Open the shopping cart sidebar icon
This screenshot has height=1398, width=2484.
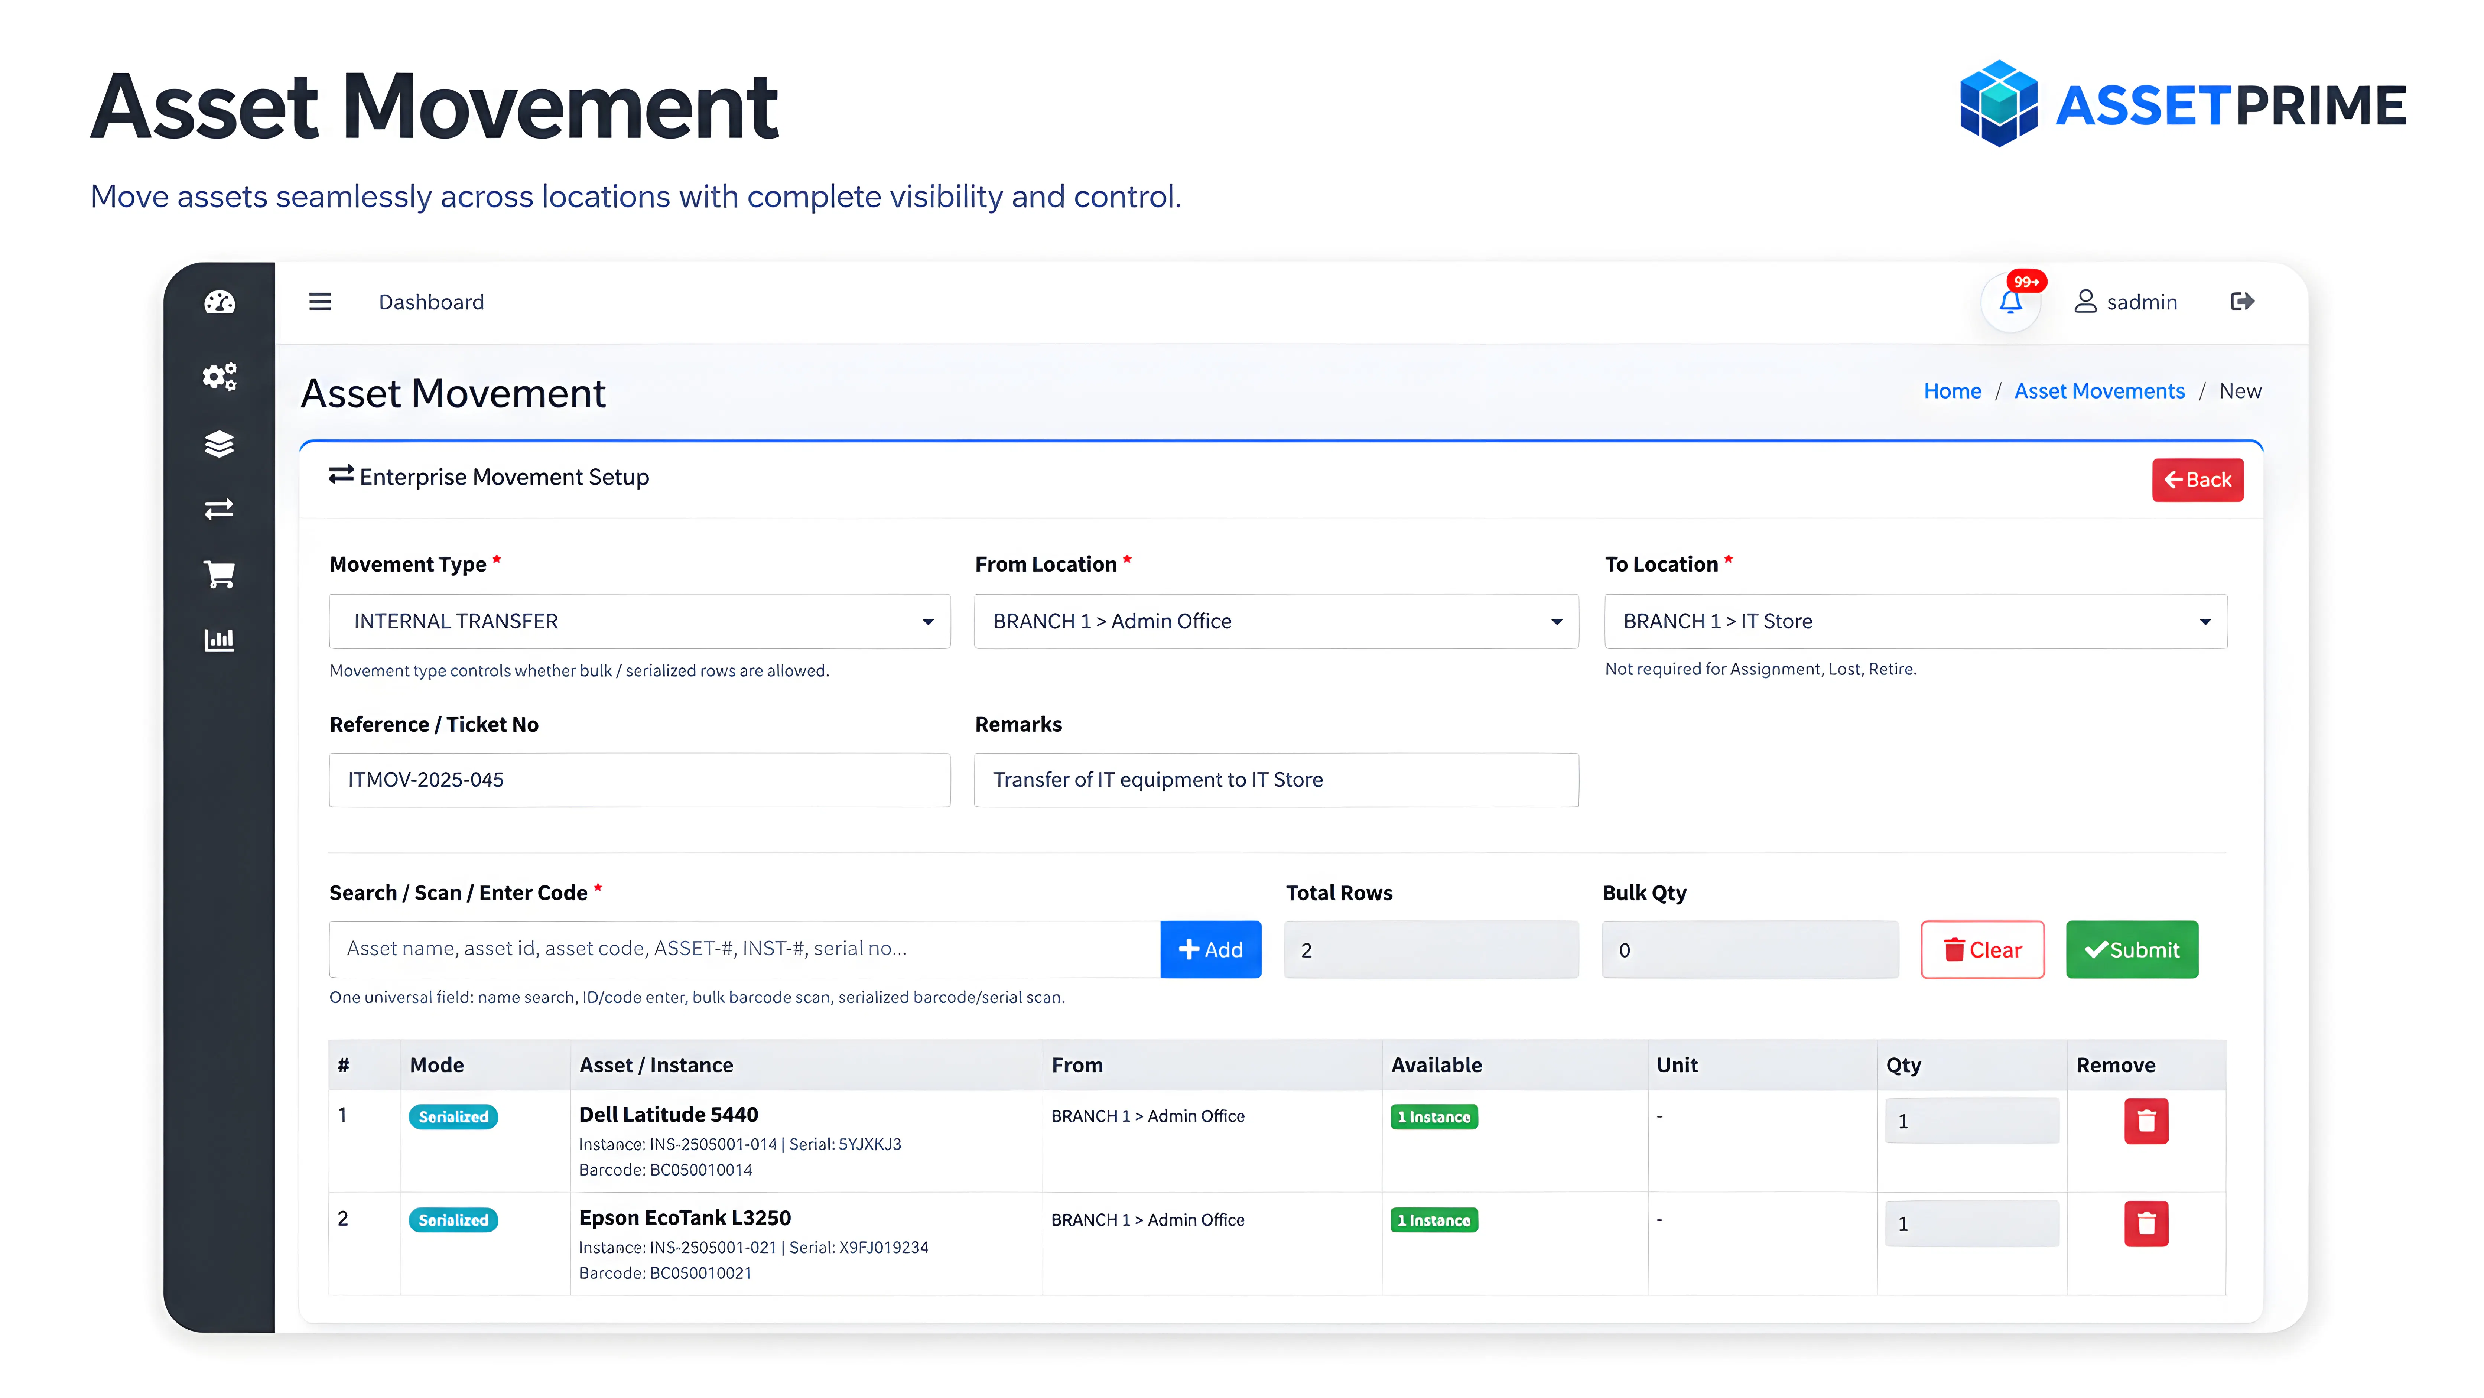(220, 575)
